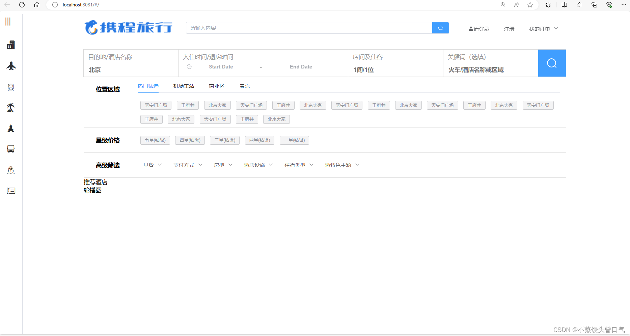Open the train icon in sidebar
Screen dimensions: 630x336
11,87
